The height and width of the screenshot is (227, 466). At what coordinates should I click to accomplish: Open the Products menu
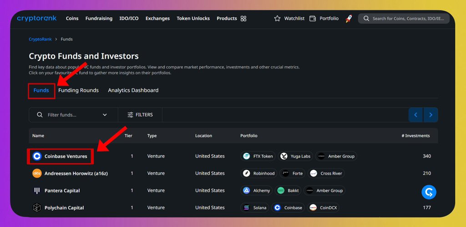pos(227,18)
